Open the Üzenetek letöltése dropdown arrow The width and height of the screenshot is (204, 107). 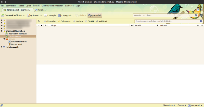click(x=24, y=15)
